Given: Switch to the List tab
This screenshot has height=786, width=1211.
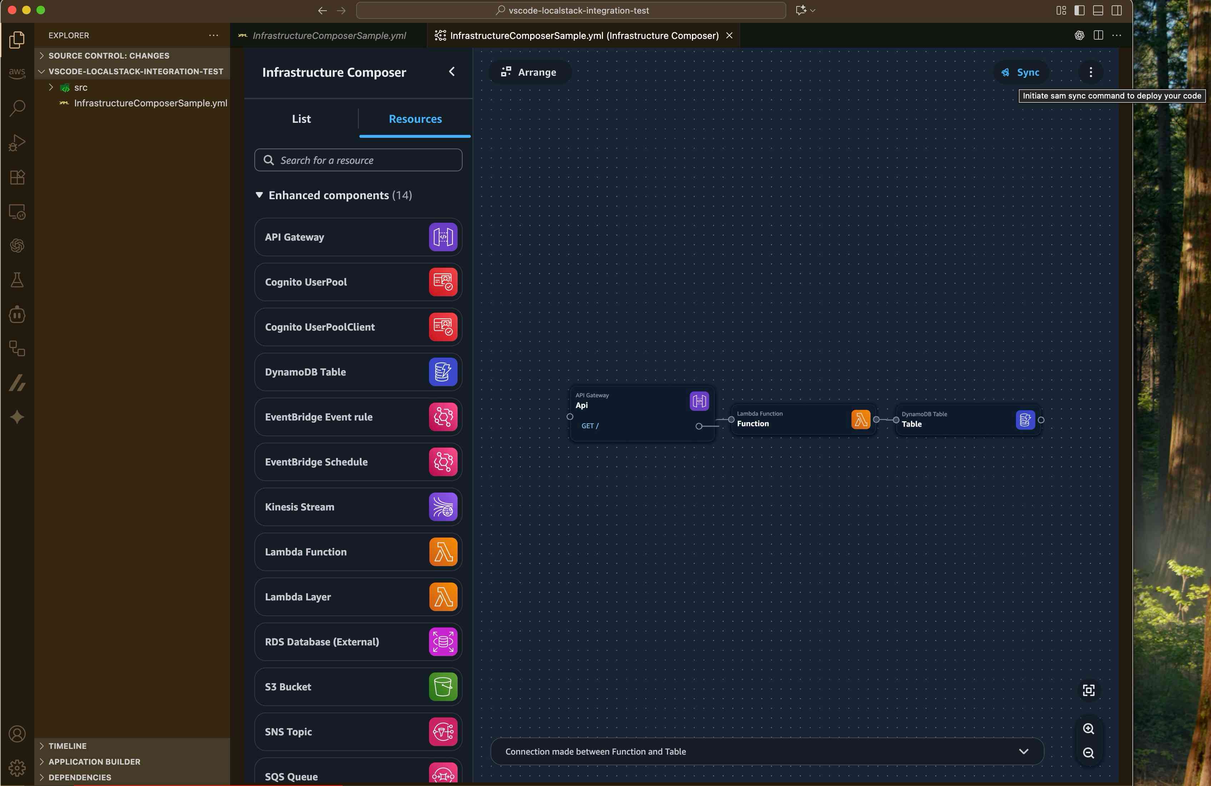Looking at the screenshot, I should [301, 119].
